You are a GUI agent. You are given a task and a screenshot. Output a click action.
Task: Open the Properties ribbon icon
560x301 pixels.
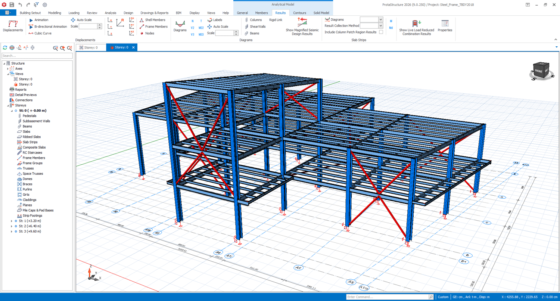click(445, 26)
